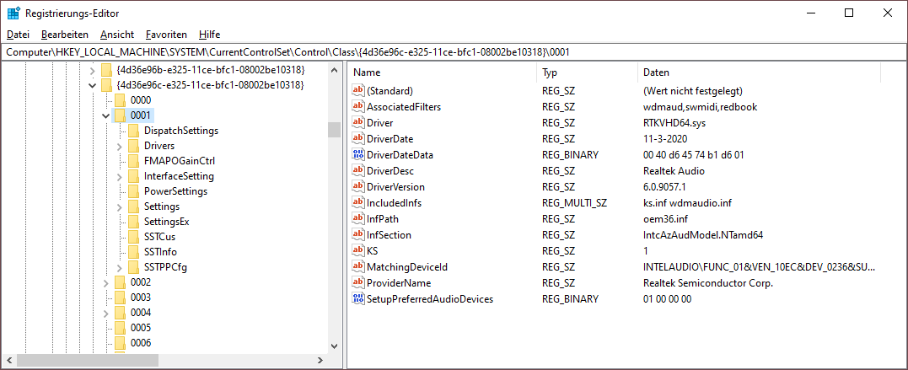The height and width of the screenshot is (370, 908).
Task: Click the string icon of (Standard) value
Action: pos(358,91)
